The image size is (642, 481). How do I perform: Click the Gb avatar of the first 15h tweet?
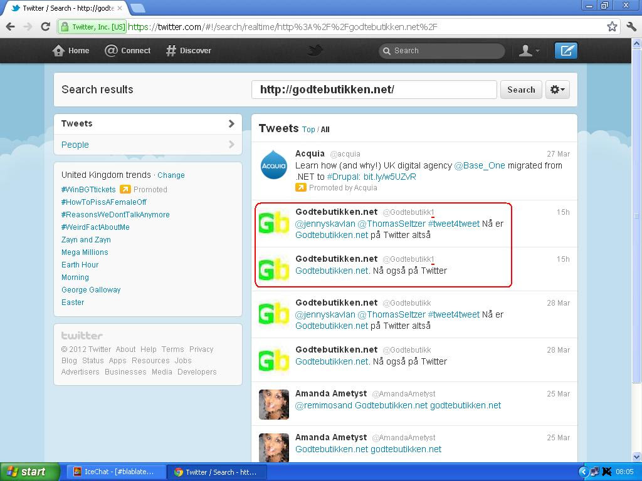coord(274,224)
